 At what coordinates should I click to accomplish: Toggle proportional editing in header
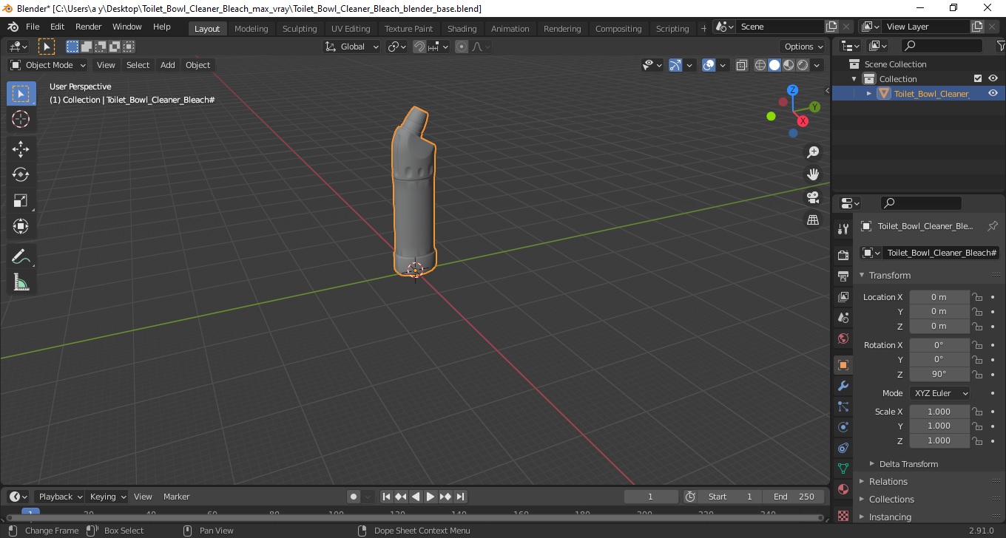coord(462,47)
